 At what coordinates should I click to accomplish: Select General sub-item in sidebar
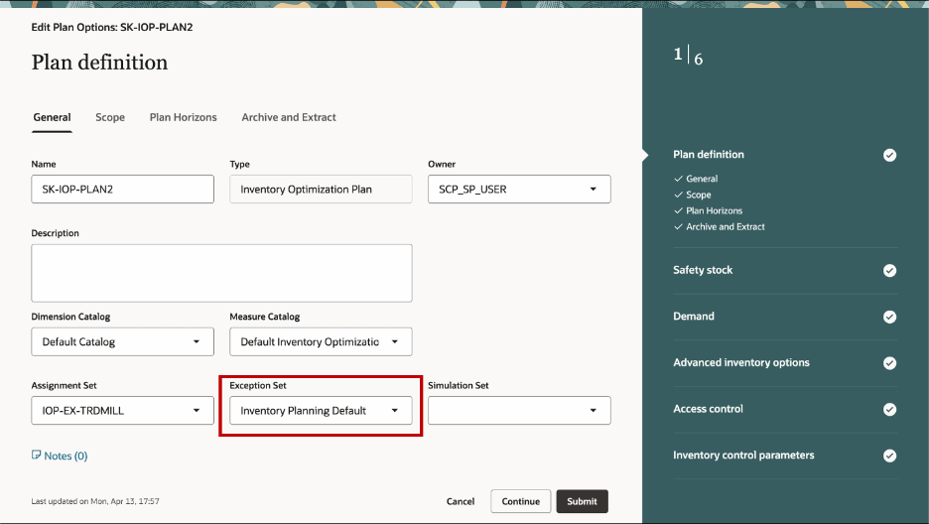(x=702, y=179)
